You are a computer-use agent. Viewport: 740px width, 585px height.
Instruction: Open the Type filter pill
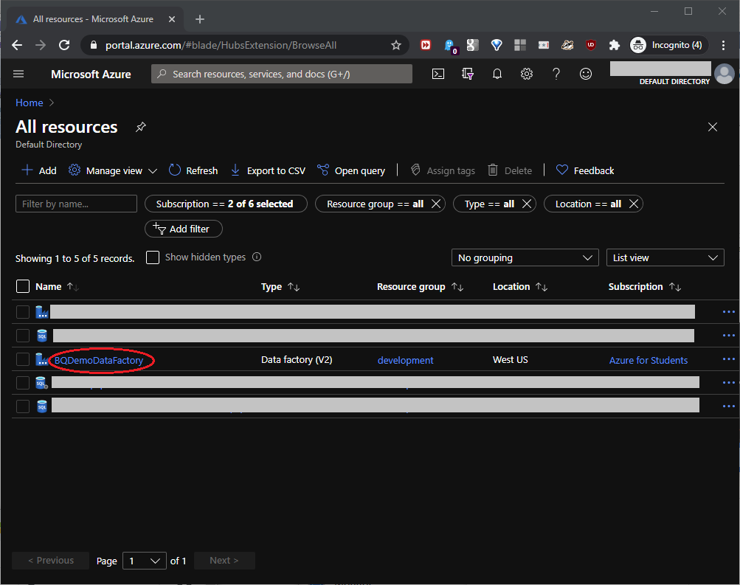pyautogui.click(x=489, y=204)
